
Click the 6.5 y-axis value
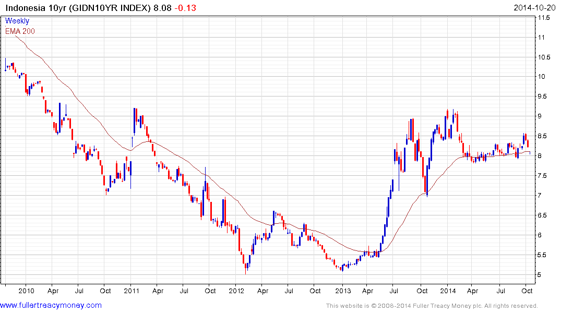pos(542,215)
